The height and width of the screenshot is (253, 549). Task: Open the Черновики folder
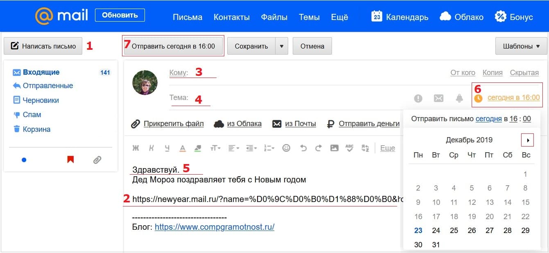click(x=41, y=100)
